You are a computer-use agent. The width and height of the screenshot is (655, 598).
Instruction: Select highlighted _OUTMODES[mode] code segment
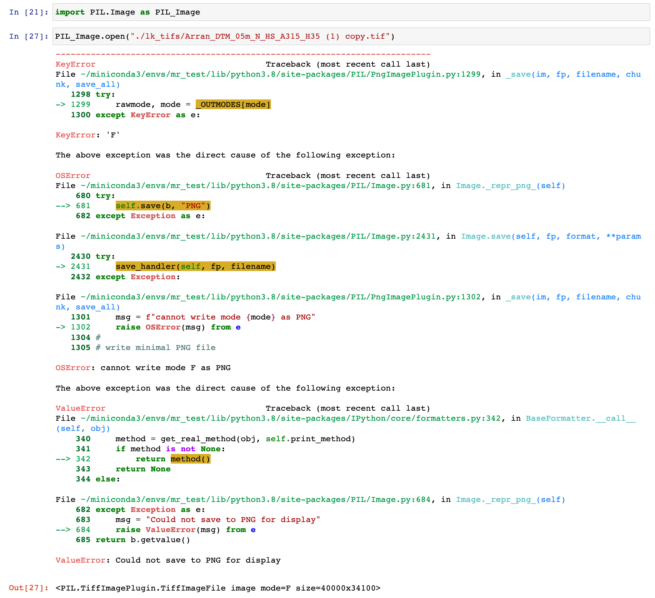click(233, 105)
